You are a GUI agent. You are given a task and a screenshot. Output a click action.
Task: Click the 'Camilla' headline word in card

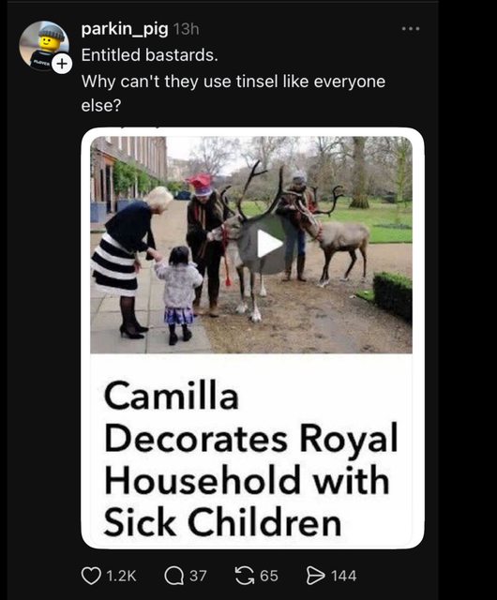pos(172,396)
